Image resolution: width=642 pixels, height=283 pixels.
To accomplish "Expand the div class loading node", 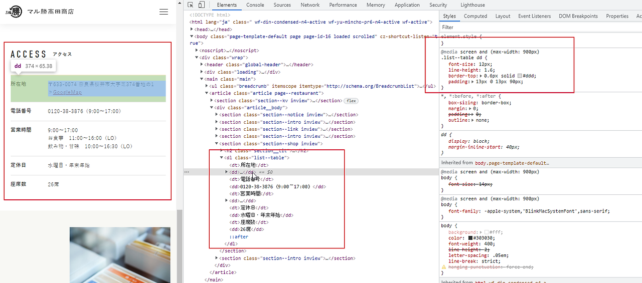I will coord(202,72).
